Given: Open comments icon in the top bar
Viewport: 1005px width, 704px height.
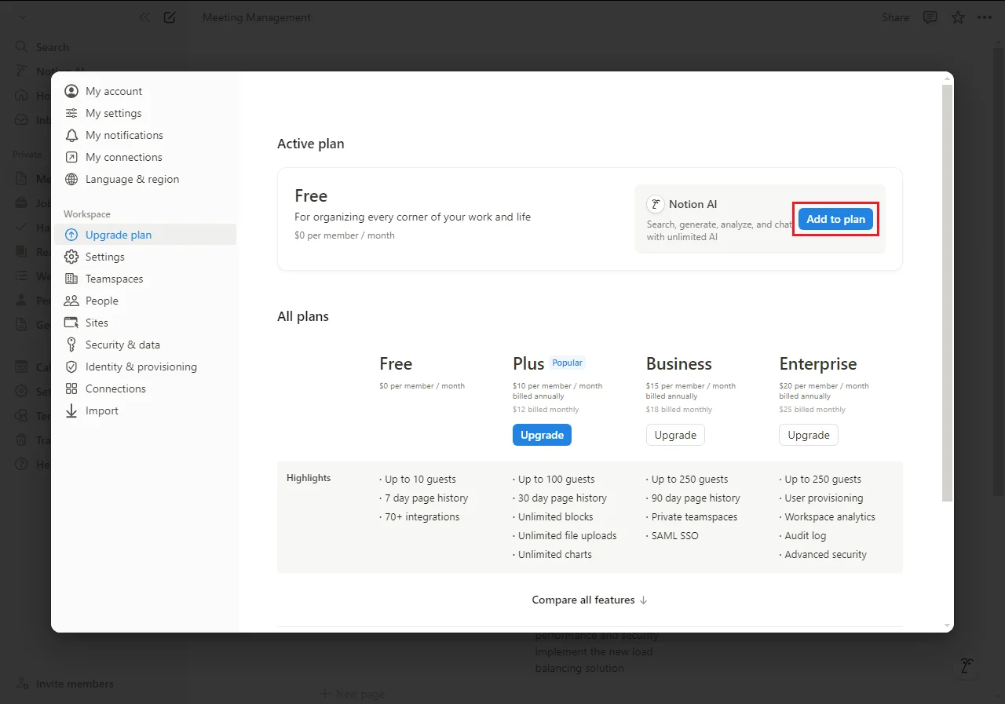Looking at the screenshot, I should [x=930, y=17].
